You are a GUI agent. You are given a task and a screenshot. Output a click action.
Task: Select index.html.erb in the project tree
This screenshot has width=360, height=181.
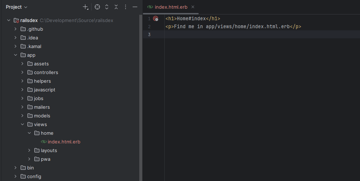click(x=64, y=142)
